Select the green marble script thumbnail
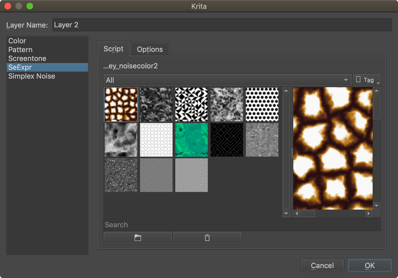This screenshot has height=278, width=398. [192, 140]
